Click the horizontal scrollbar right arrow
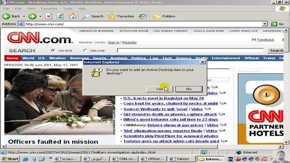This screenshot has width=290, height=163. coord(281,147)
